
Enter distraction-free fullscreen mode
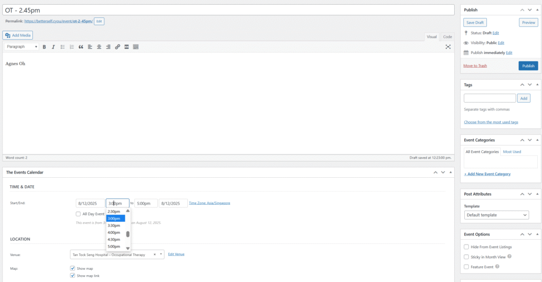[x=448, y=47]
